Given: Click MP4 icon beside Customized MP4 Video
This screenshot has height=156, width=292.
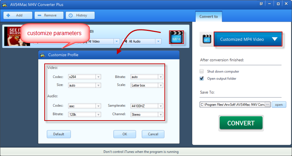Looking at the screenshot, I should pos(207,39).
